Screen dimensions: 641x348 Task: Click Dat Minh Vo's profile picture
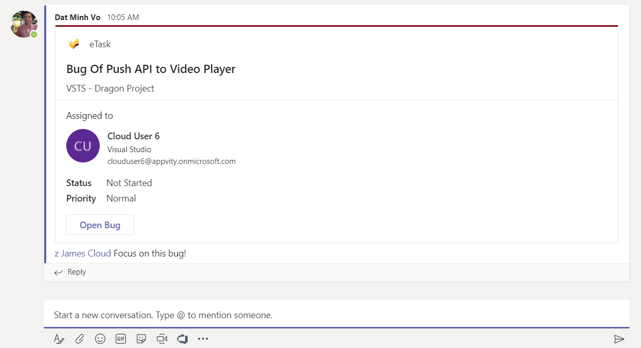pos(24,24)
